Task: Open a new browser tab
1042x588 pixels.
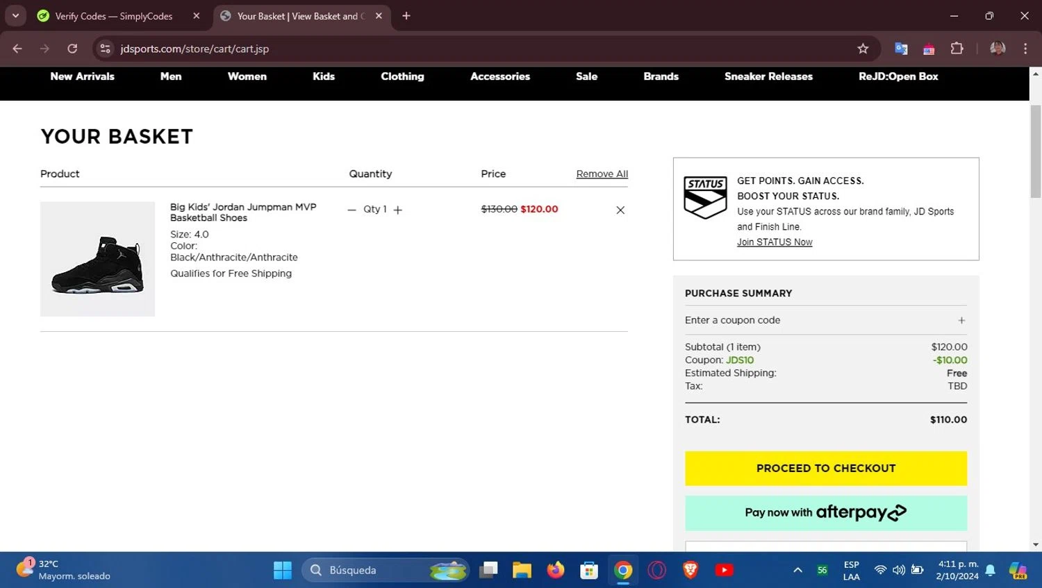Action: 406,16
